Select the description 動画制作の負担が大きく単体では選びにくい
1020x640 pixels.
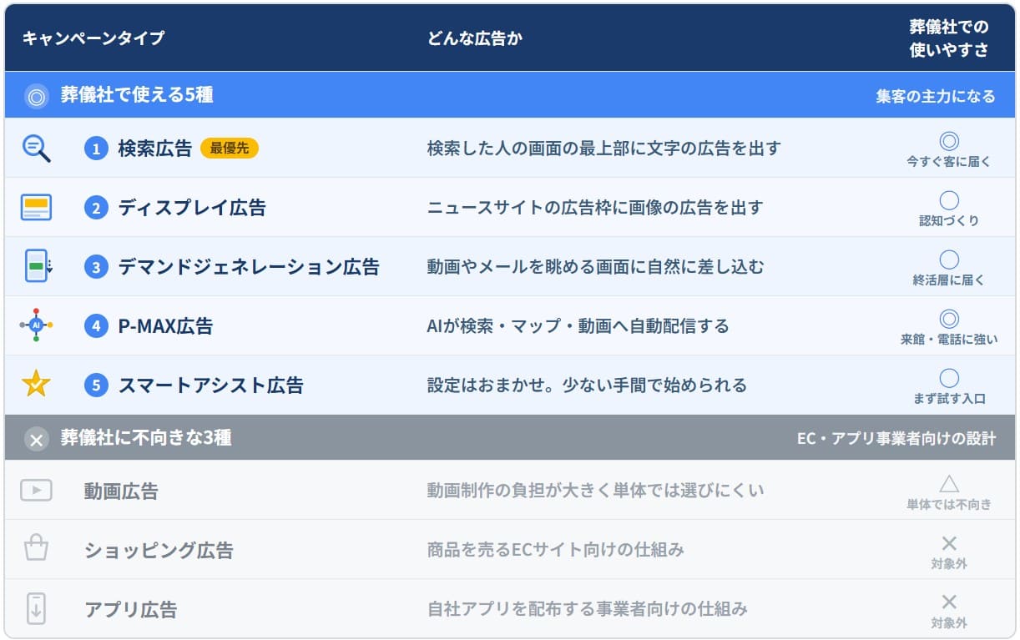(595, 491)
